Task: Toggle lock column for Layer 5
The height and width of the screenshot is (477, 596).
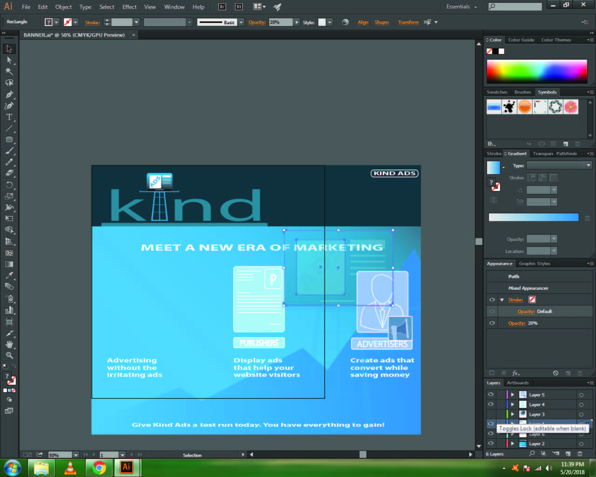Action: tap(501, 395)
